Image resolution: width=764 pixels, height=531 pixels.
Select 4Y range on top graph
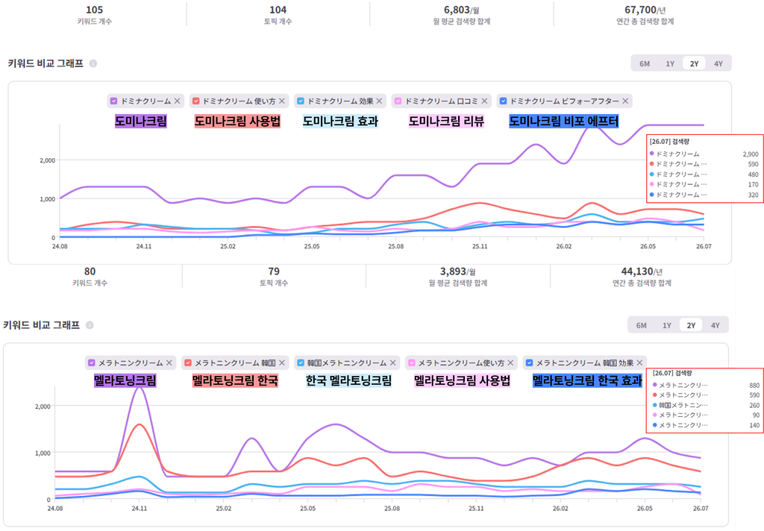click(718, 63)
